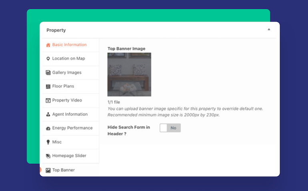Click the Misc lightbulb icon

coord(48,142)
